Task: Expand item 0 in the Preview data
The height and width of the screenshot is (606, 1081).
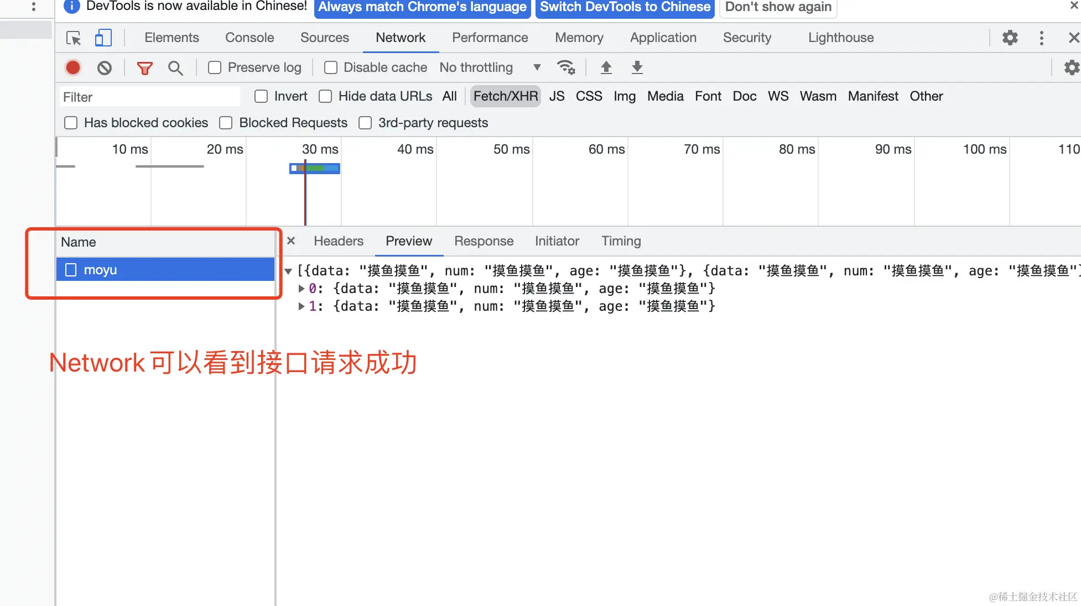Action: click(302, 288)
